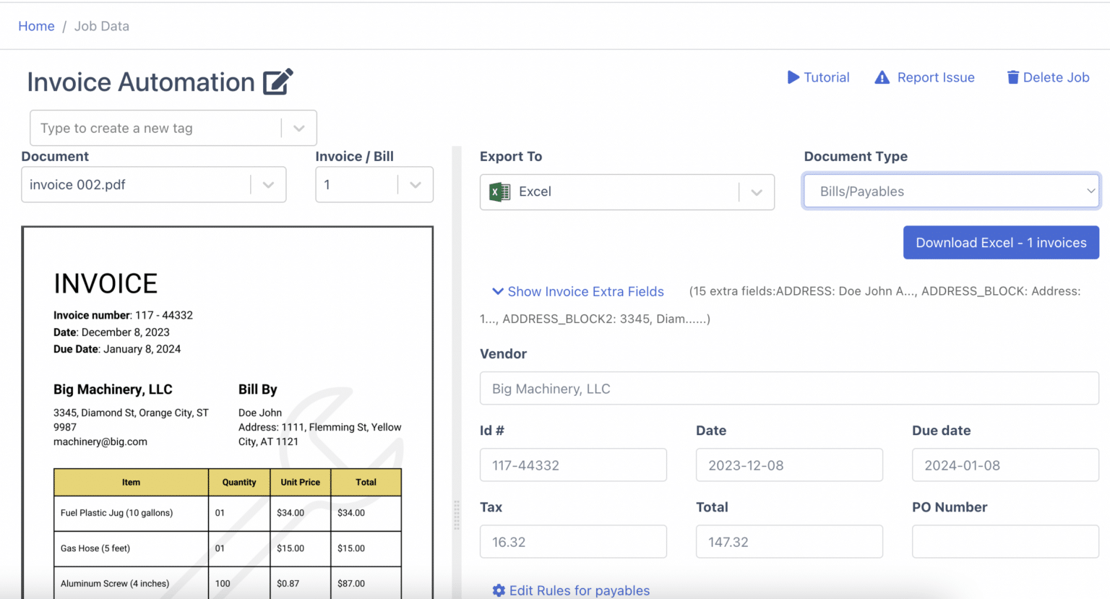
Task: Click the empty PO Number field
Action: pos(1004,541)
